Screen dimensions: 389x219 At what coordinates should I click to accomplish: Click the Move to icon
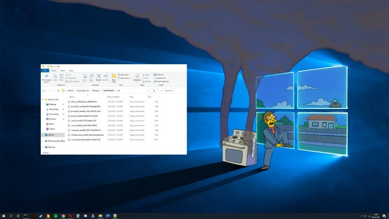[x=85, y=76]
